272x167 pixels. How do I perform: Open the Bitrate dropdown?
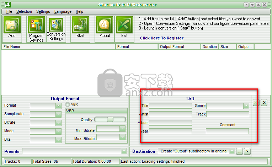tap(58, 123)
